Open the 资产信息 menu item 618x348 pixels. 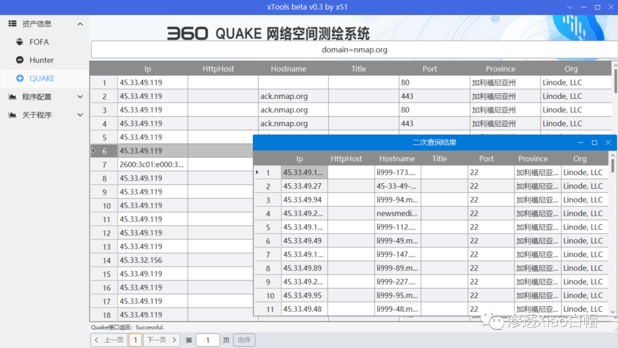point(37,23)
